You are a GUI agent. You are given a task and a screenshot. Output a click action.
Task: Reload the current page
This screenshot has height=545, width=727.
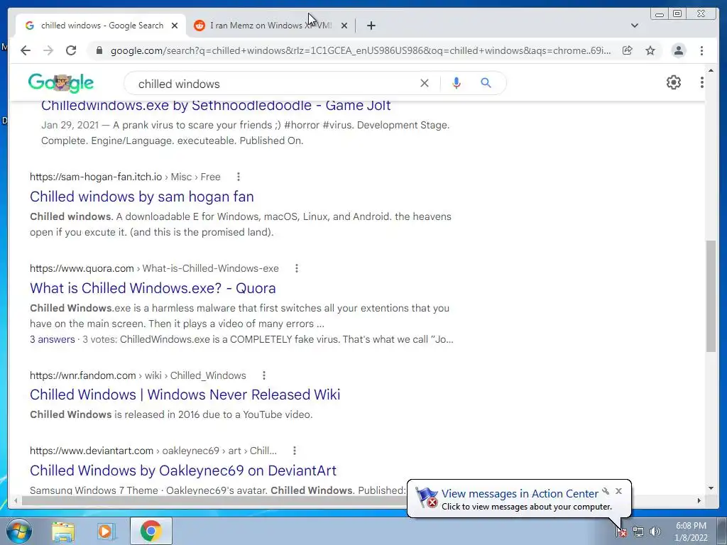point(71,50)
